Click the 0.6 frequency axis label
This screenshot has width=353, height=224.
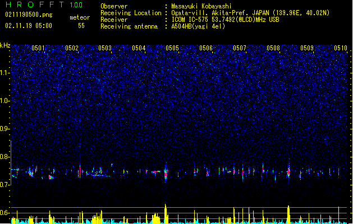(x=4, y=213)
